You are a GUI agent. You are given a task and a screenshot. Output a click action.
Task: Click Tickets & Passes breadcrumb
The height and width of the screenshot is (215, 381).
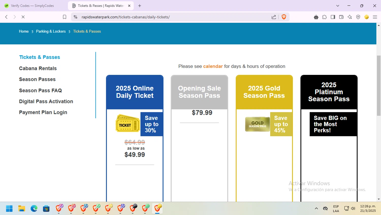87,31
